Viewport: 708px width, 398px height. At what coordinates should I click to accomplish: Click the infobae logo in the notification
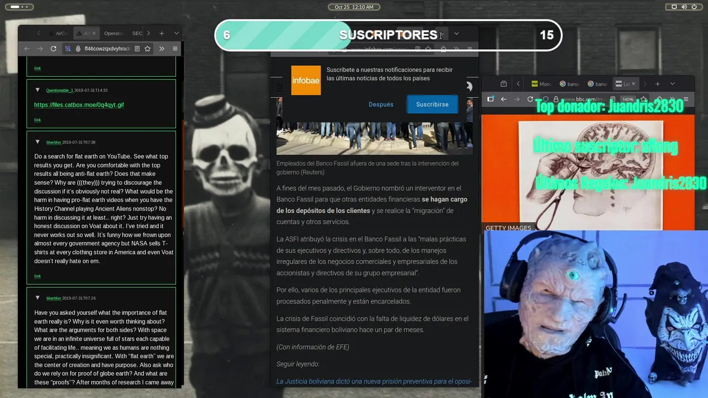[x=306, y=80]
